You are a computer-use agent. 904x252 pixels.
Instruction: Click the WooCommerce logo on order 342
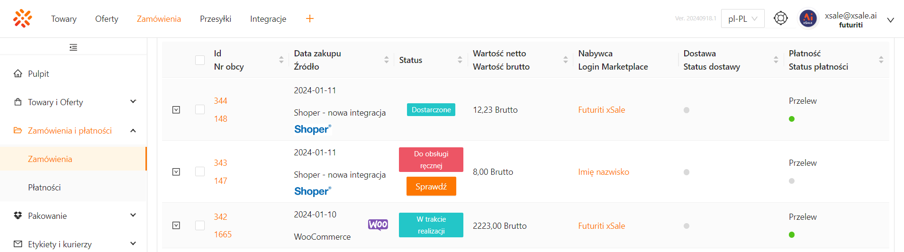click(x=378, y=225)
